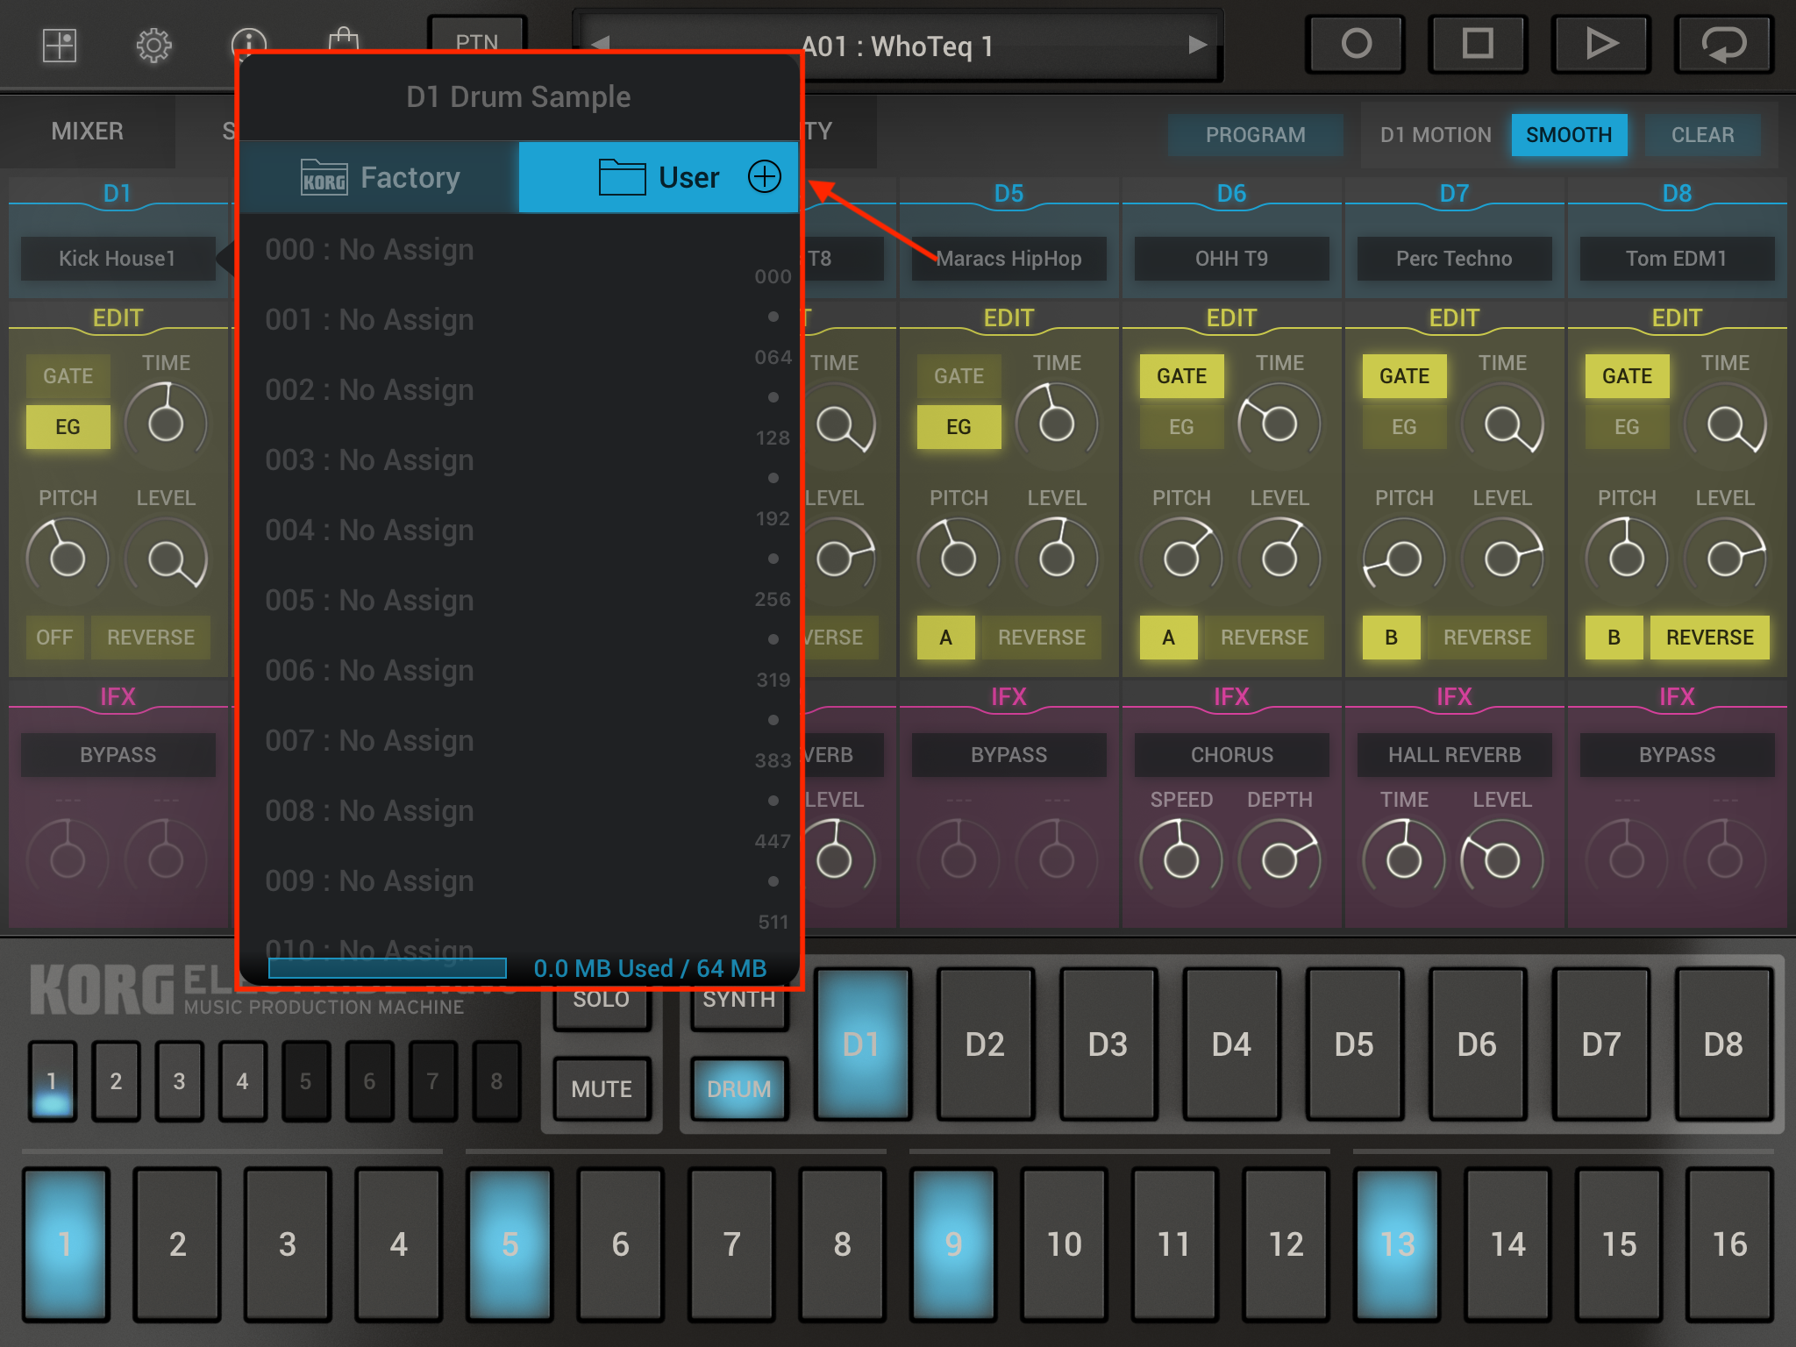Adjust D6 PITCH knob
Image resolution: width=1796 pixels, height=1347 pixels.
pos(1181,559)
